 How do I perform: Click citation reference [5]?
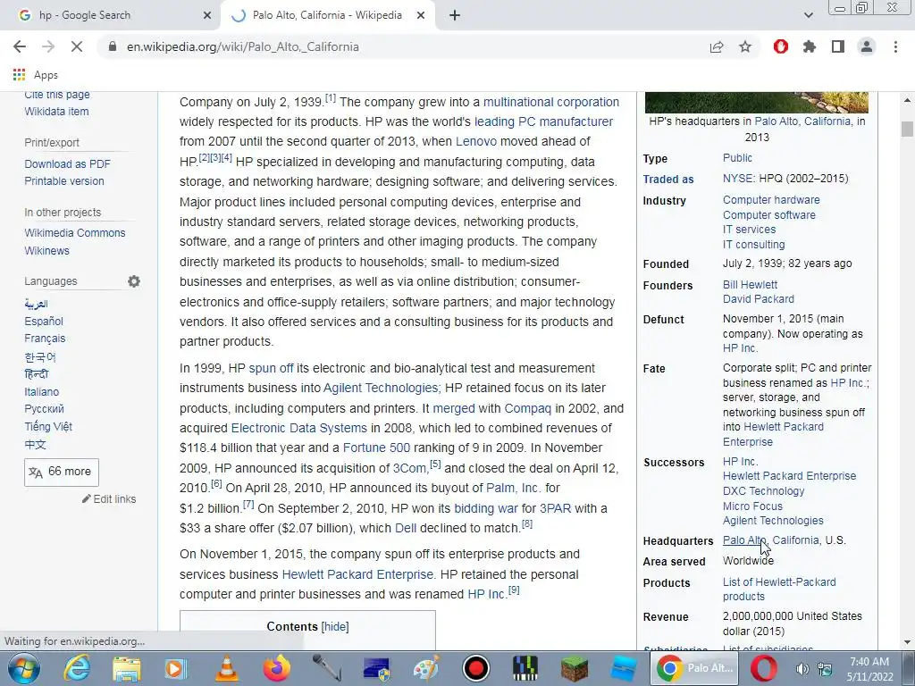pyautogui.click(x=435, y=464)
